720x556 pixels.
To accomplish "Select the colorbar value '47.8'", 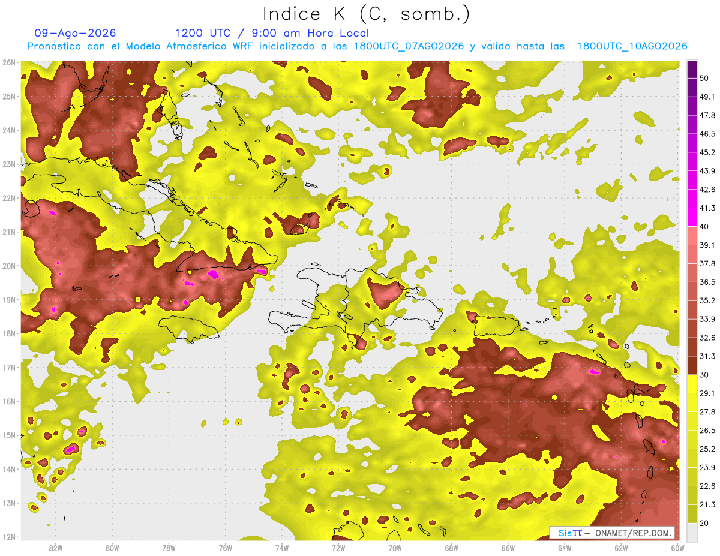I will click(707, 115).
